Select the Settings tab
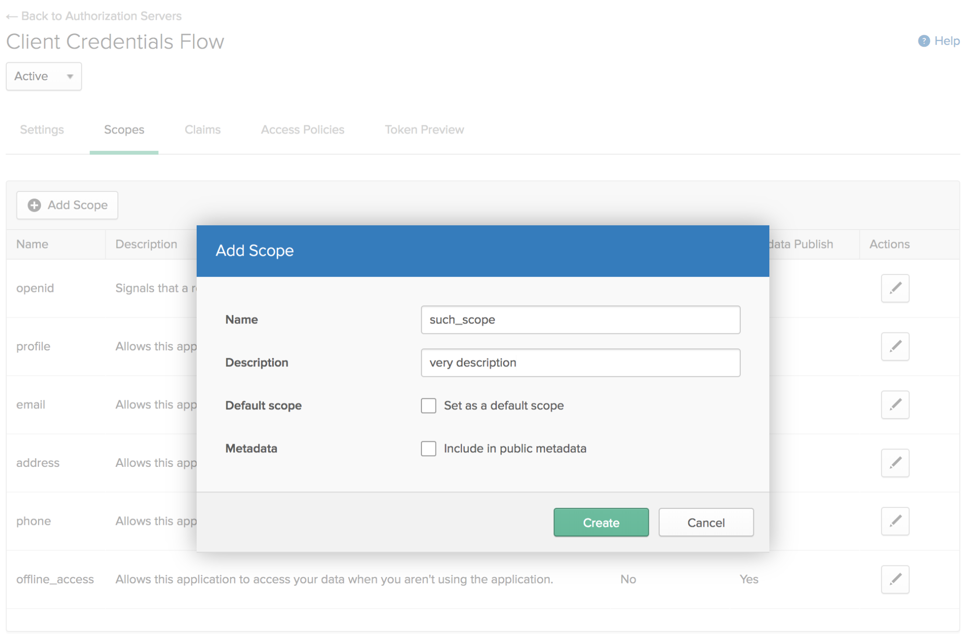The image size is (966, 637). (42, 130)
